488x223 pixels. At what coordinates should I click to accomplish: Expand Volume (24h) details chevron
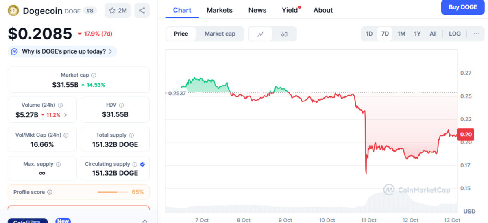click(x=65, y=115)
